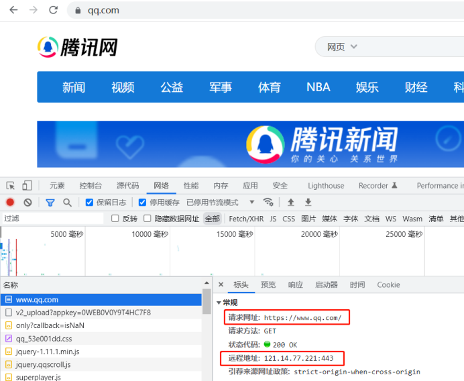Enable 隐藏数据网址 checkbox
The height and width of the screenshot is (381, 464).
[x=147, y=219]
